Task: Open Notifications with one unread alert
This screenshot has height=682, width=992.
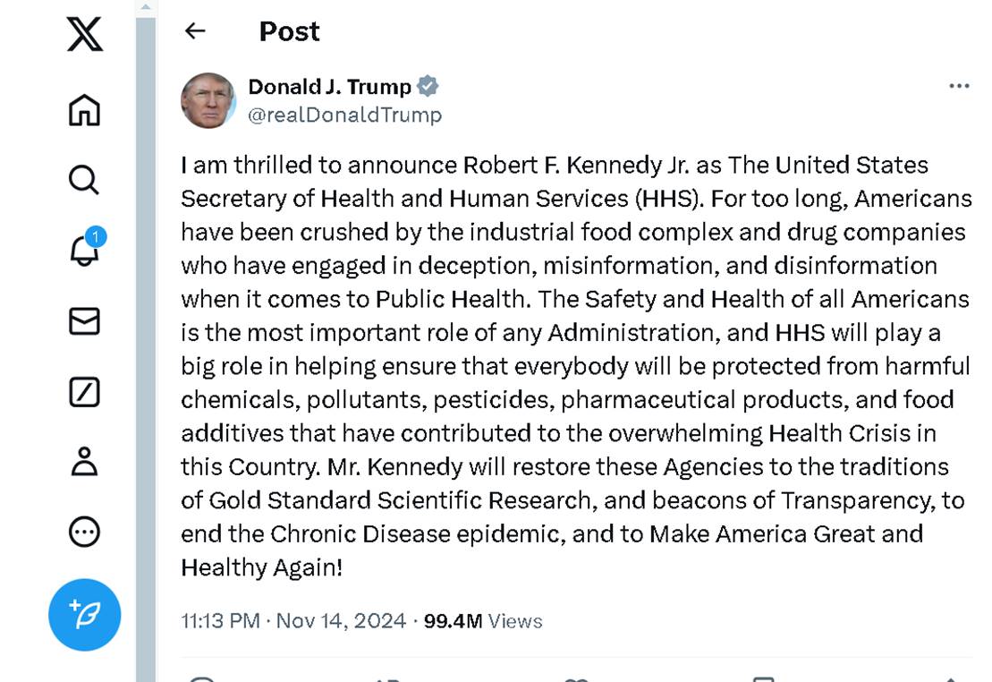Action: point(85,251)
